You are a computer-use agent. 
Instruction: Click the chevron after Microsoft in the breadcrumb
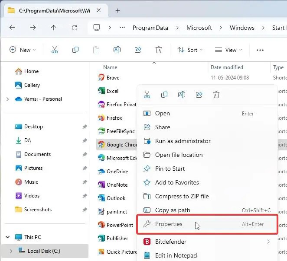221,28
